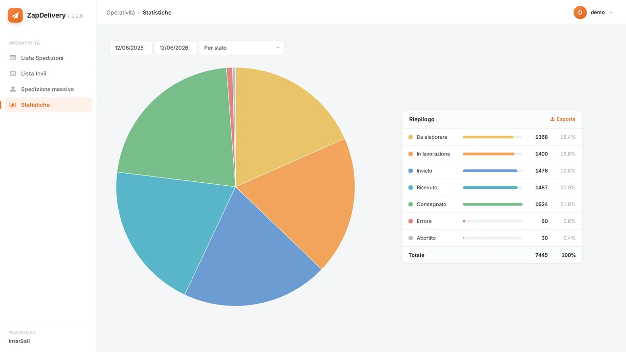
Task: Go to Lista Invii
Action: pyautogui.click(x=48, y=73)
